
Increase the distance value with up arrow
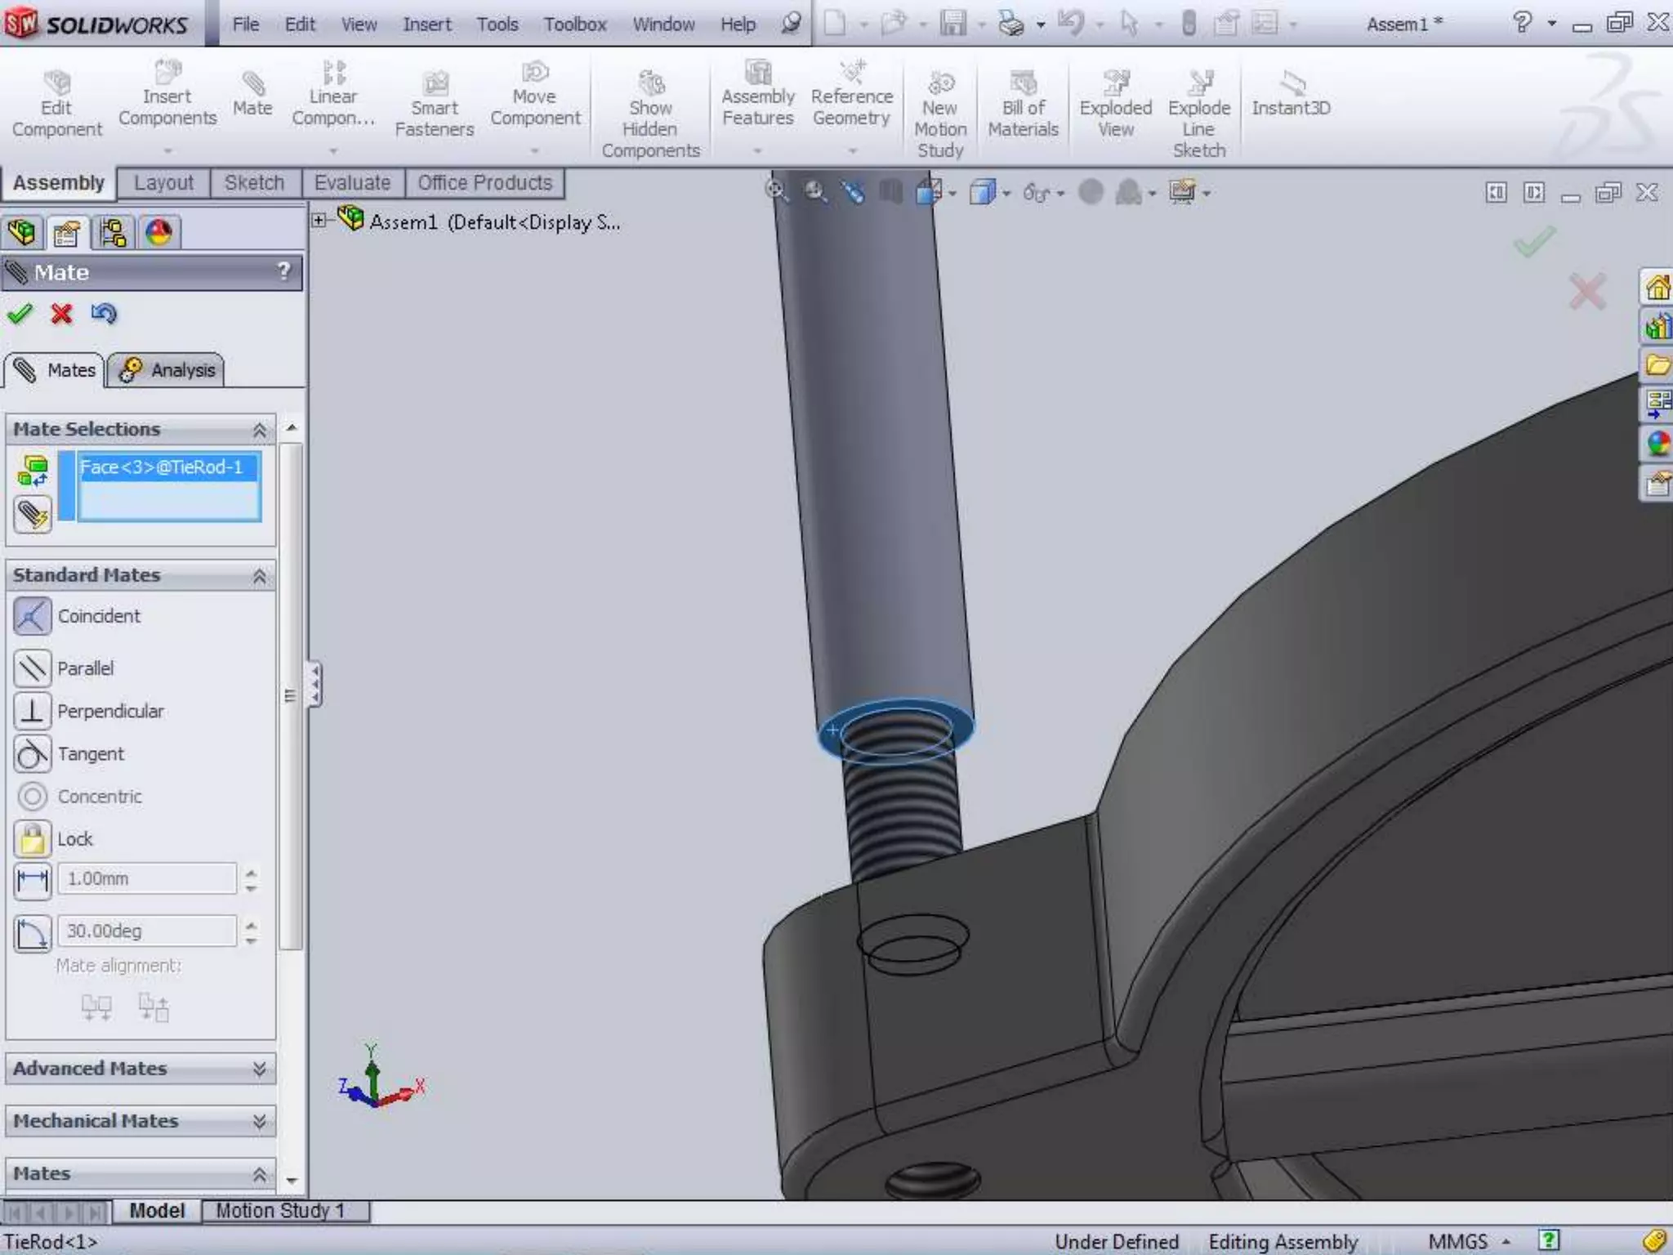point(252,872)
